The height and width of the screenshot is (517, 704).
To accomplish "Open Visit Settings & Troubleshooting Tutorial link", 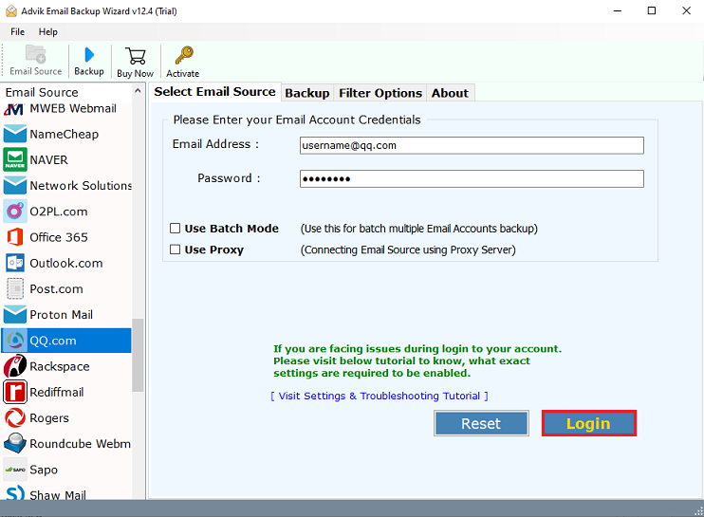I will coord(380,396).
